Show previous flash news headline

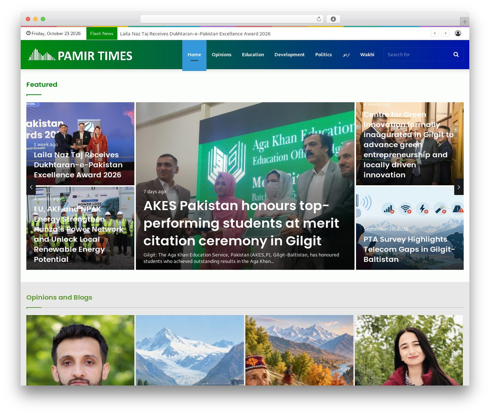click(x=434, y=33)
